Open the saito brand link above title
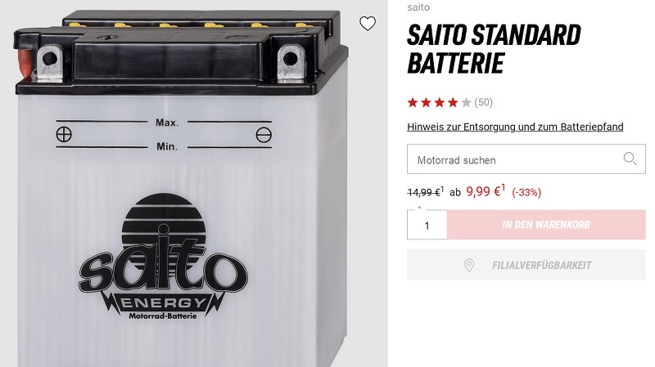Viewport: 655px width, 367px height. (x=418, y=7)
